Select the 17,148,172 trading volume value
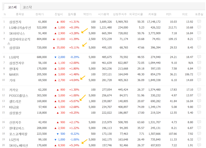The width and height of the screenshot is (206, 148). click(154, 22)
